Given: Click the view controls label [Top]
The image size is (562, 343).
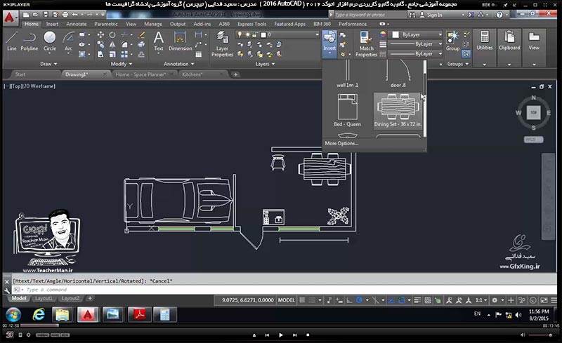Looking at the screenshot, I should tap(16, 86).
